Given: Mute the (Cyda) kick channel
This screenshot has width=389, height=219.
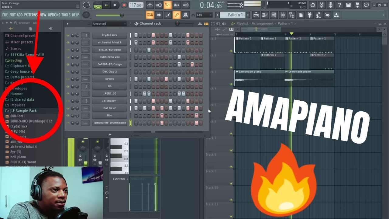Looking at the screenshot, I should (x=68, y=35).
